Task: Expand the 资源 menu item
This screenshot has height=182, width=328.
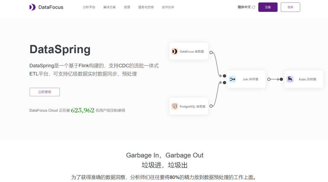Action: [127, 7]
